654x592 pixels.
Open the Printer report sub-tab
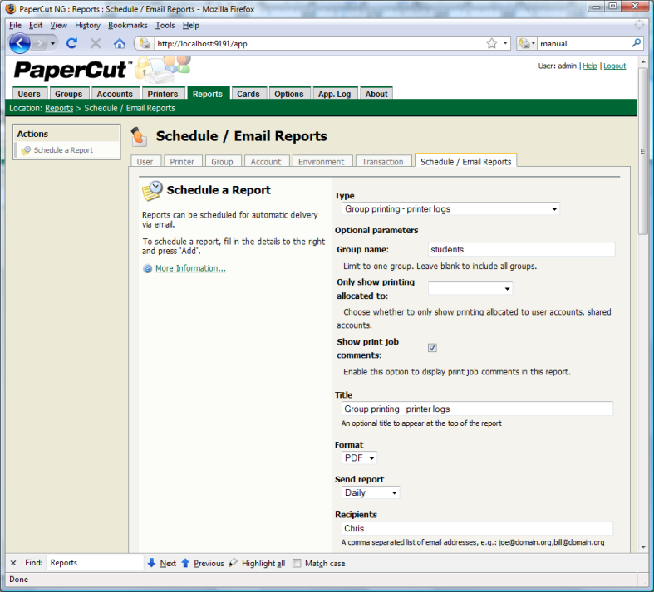click(x=182, y=162)
